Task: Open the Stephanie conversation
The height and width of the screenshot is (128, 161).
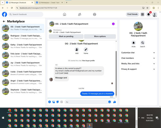Action: coord(23,91)
